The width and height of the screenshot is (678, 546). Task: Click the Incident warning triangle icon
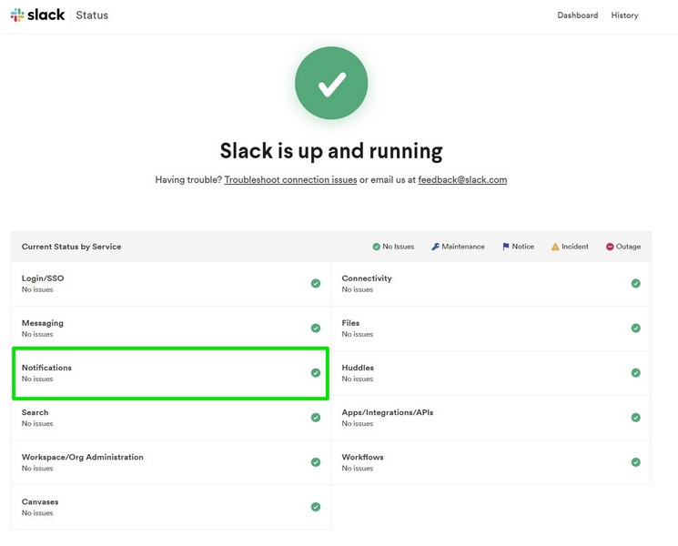555,247
